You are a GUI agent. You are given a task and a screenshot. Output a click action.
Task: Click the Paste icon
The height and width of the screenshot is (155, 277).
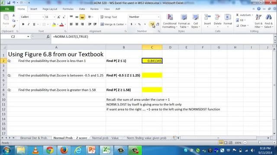(x=6, y=17)
